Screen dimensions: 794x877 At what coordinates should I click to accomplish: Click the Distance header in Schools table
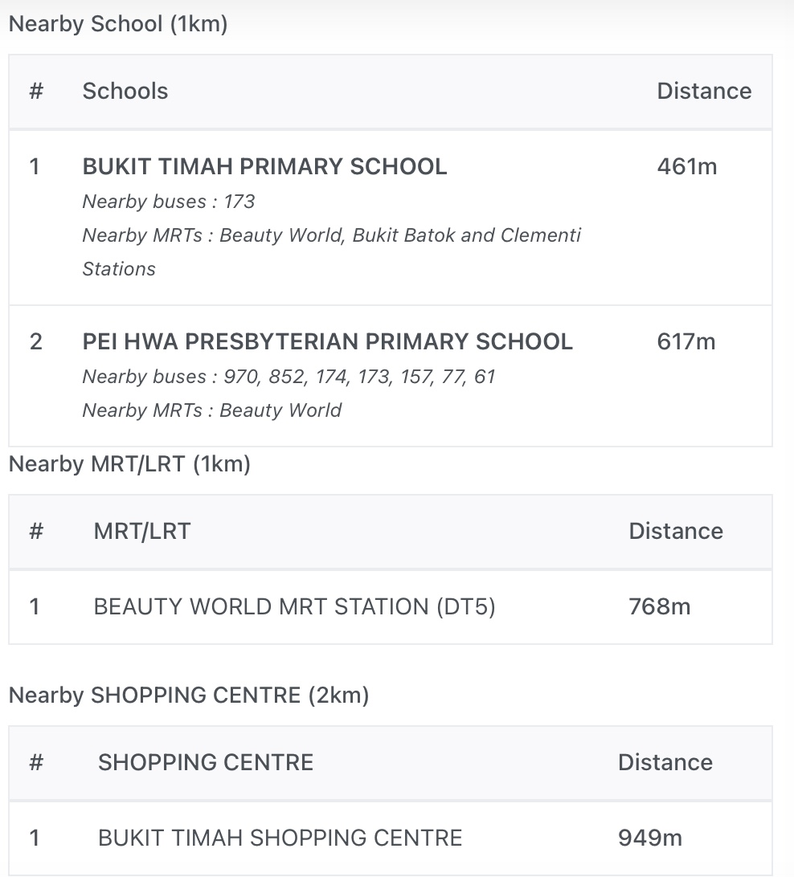point(704,91)
